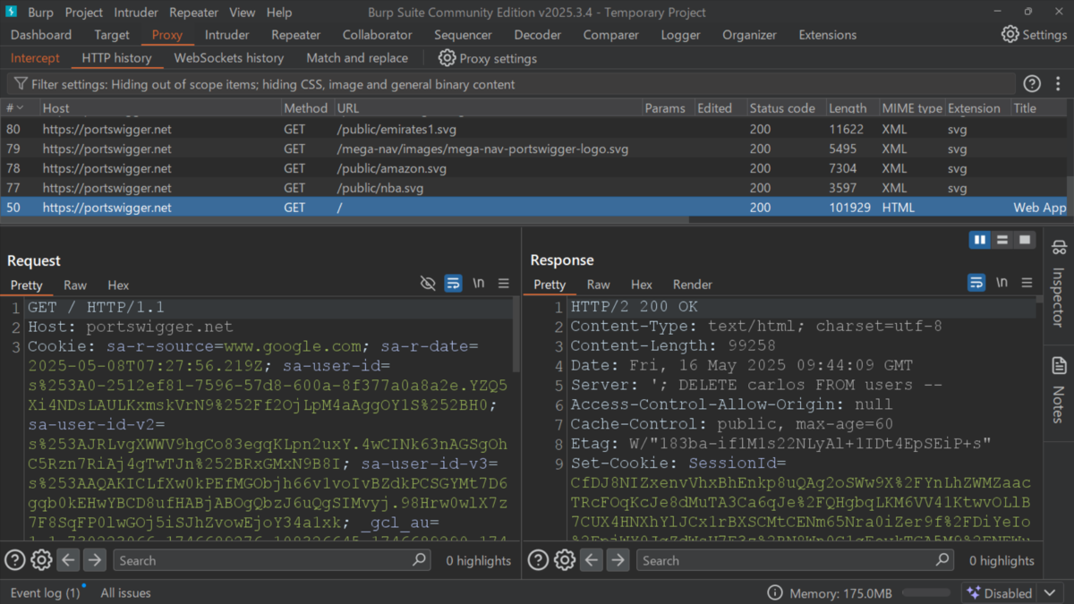Toggle non-printable \n button in Request panel

(x=479, y=284)
